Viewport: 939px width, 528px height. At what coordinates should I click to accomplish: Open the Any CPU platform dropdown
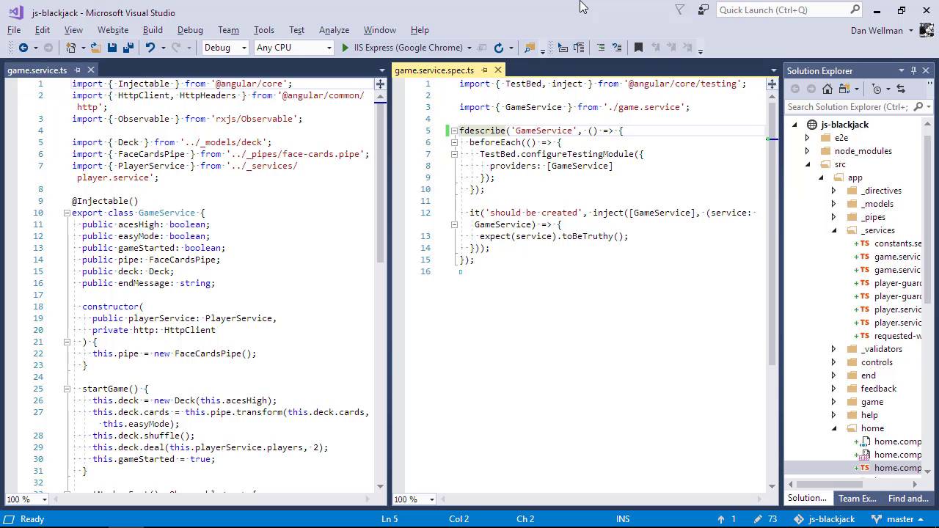click(x=293, y=48)
